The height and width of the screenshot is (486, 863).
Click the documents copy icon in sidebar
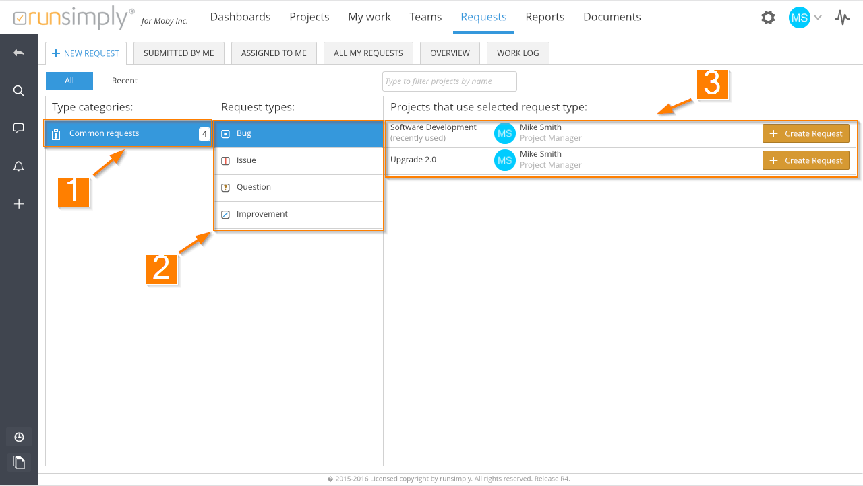coord(19,462)
